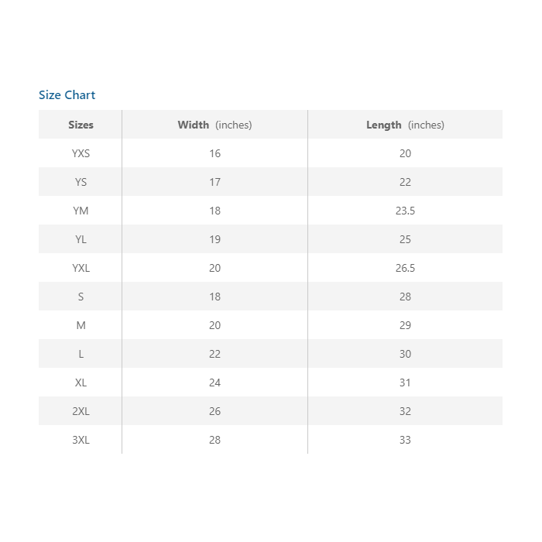Select the YM size label
This screenshot has height=542, width=542.
pyautogui.click(x=81, y=211)
